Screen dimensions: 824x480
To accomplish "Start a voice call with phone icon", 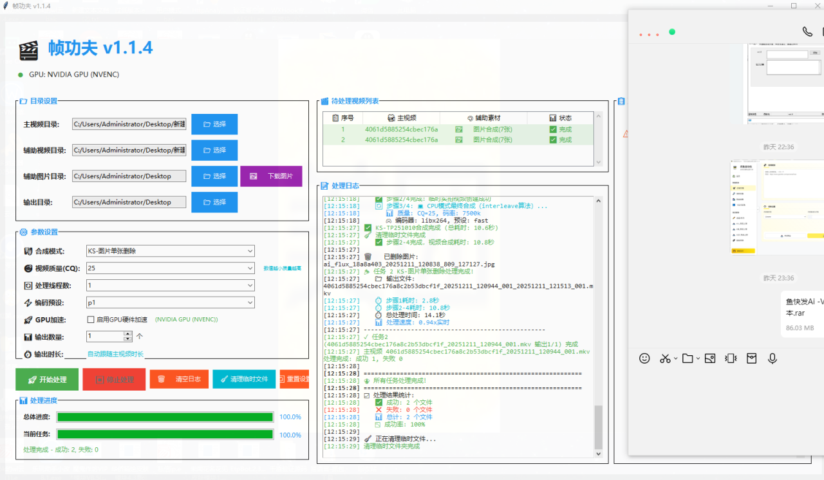I will 807,32.
